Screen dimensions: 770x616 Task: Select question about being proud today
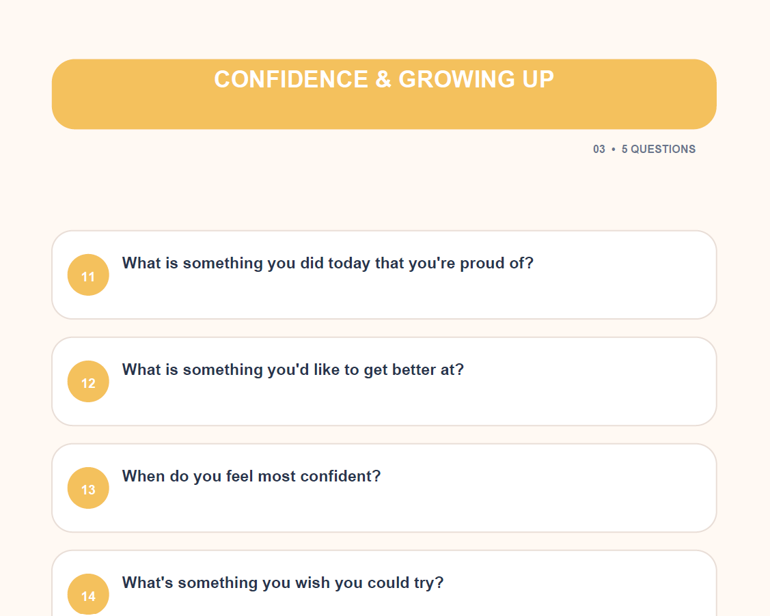tap(327, 264)
